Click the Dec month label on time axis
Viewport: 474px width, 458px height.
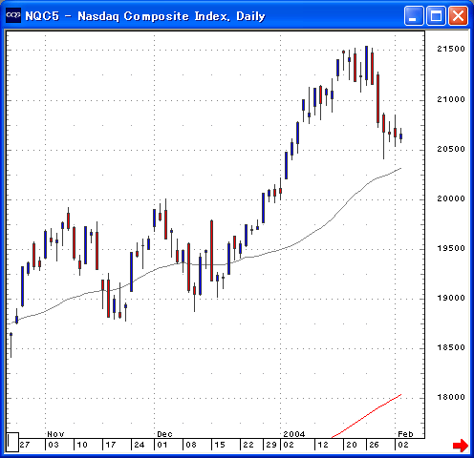point(164,434)
